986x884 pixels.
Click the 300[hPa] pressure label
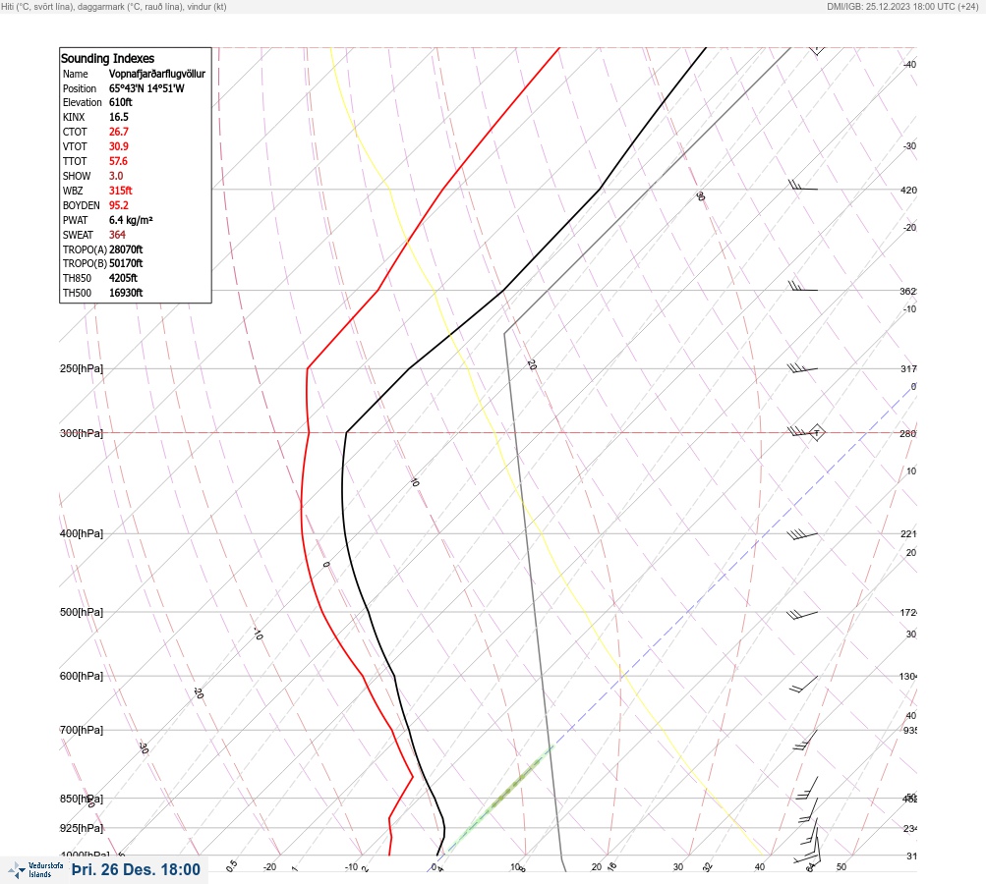point(82,433)
